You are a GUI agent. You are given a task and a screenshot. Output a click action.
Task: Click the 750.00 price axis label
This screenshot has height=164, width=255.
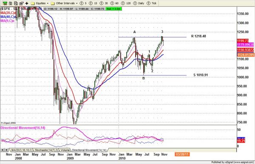click(x=242, y=122)
